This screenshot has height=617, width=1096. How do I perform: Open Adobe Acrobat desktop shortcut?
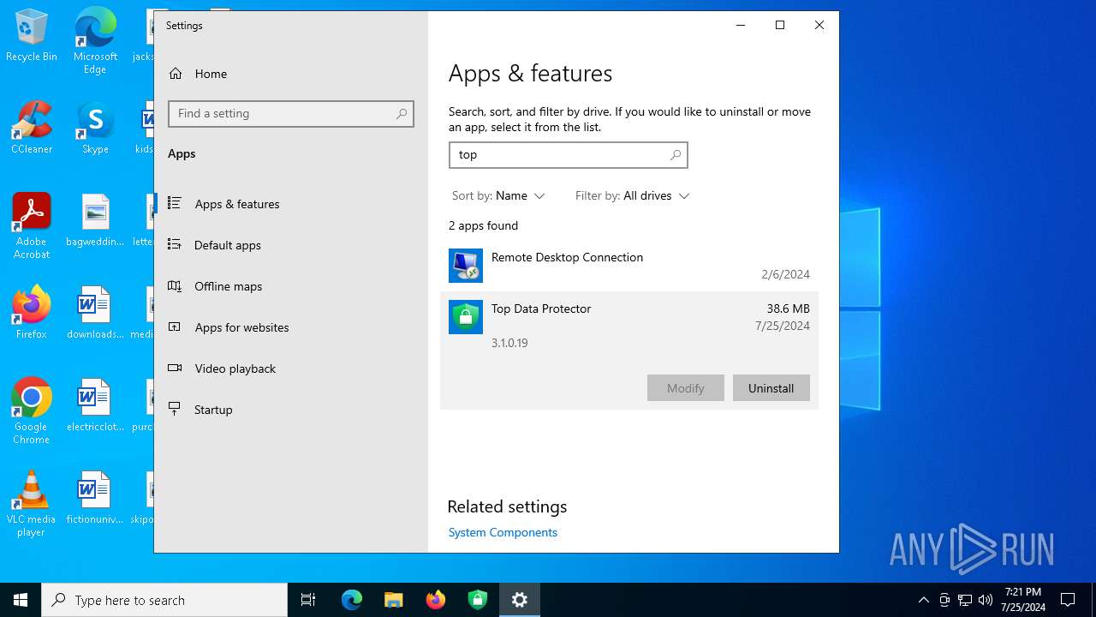tap(32, 226)
